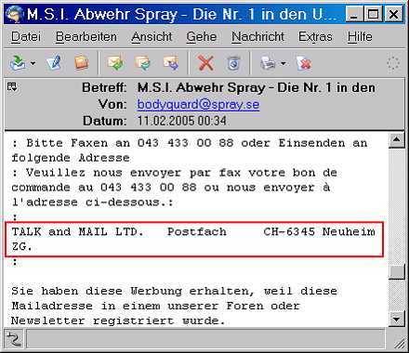The image size is (409, 353).
Task: Click the online/offline status icon in the status bar
Action: point(14,339)
